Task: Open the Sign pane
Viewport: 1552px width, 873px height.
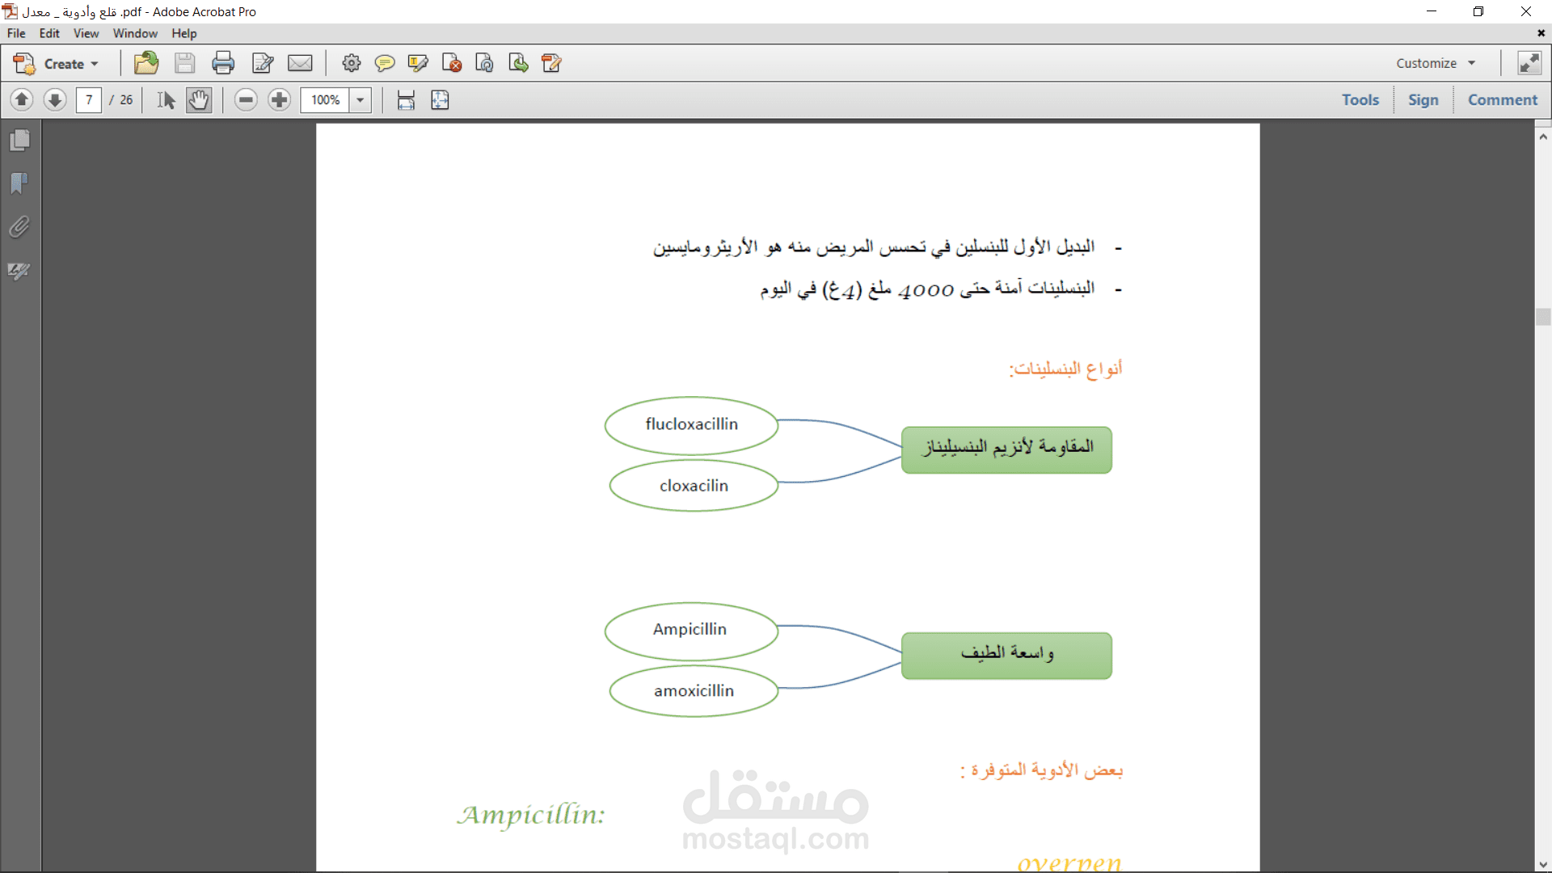Action: coord(1423,99)
